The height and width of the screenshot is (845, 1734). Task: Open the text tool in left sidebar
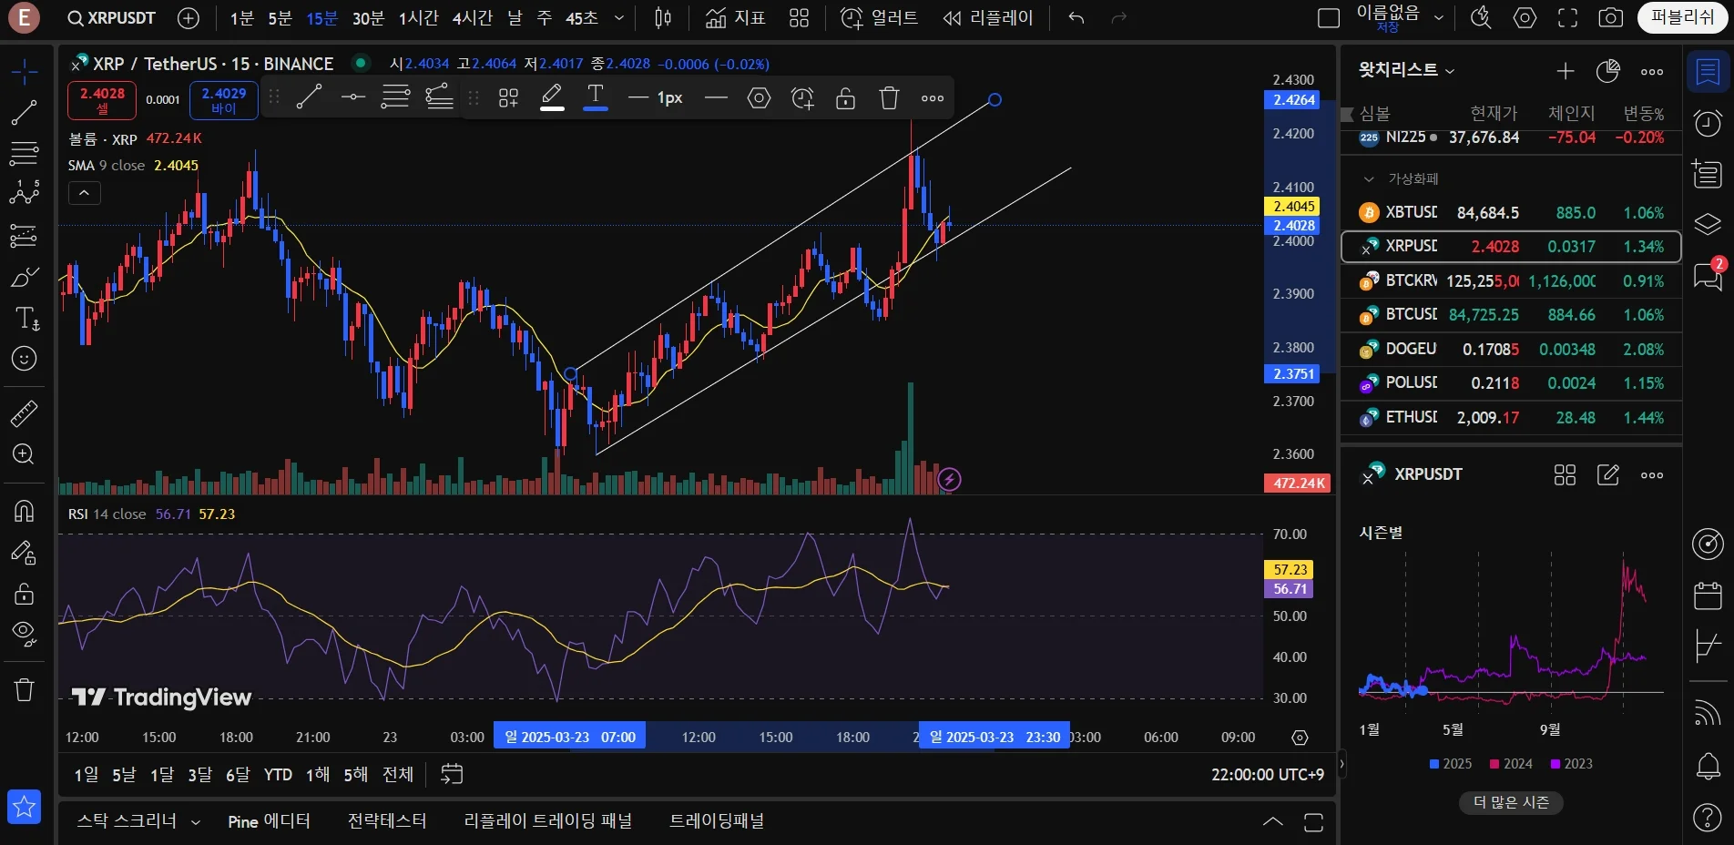[25, 318]
